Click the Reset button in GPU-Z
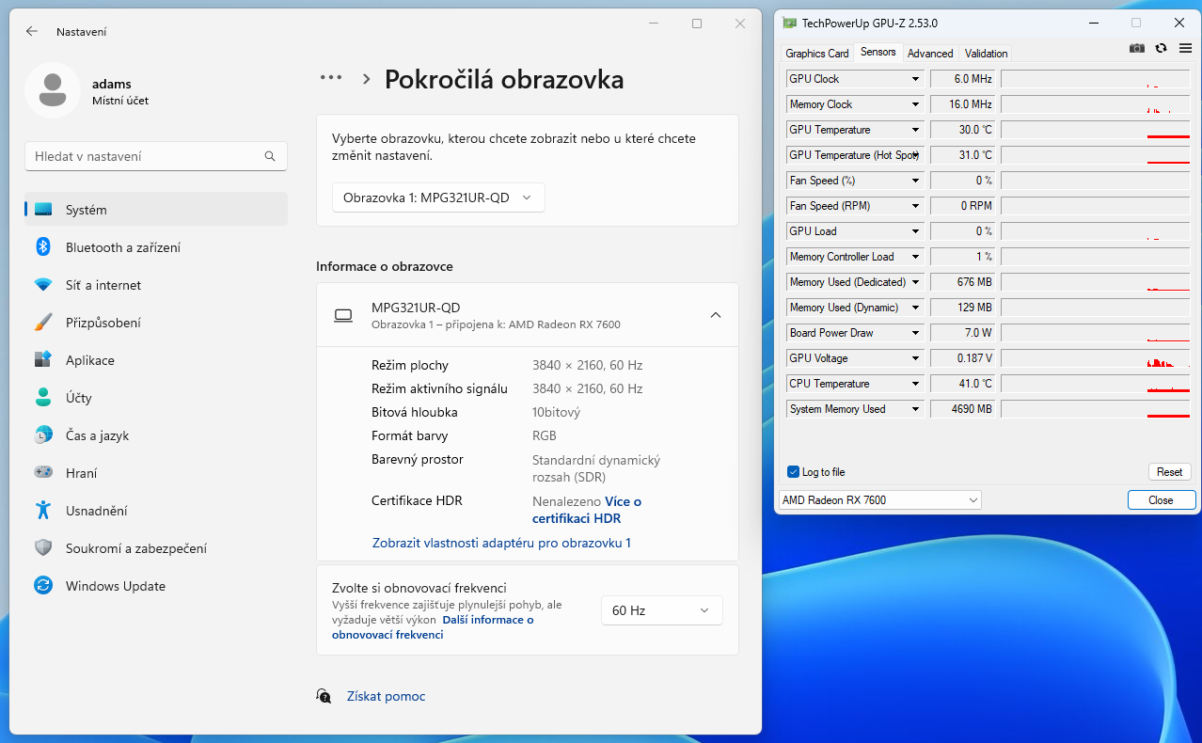Image resolution: width=1202 pixels, height=743 pixels. [1170, 472]
